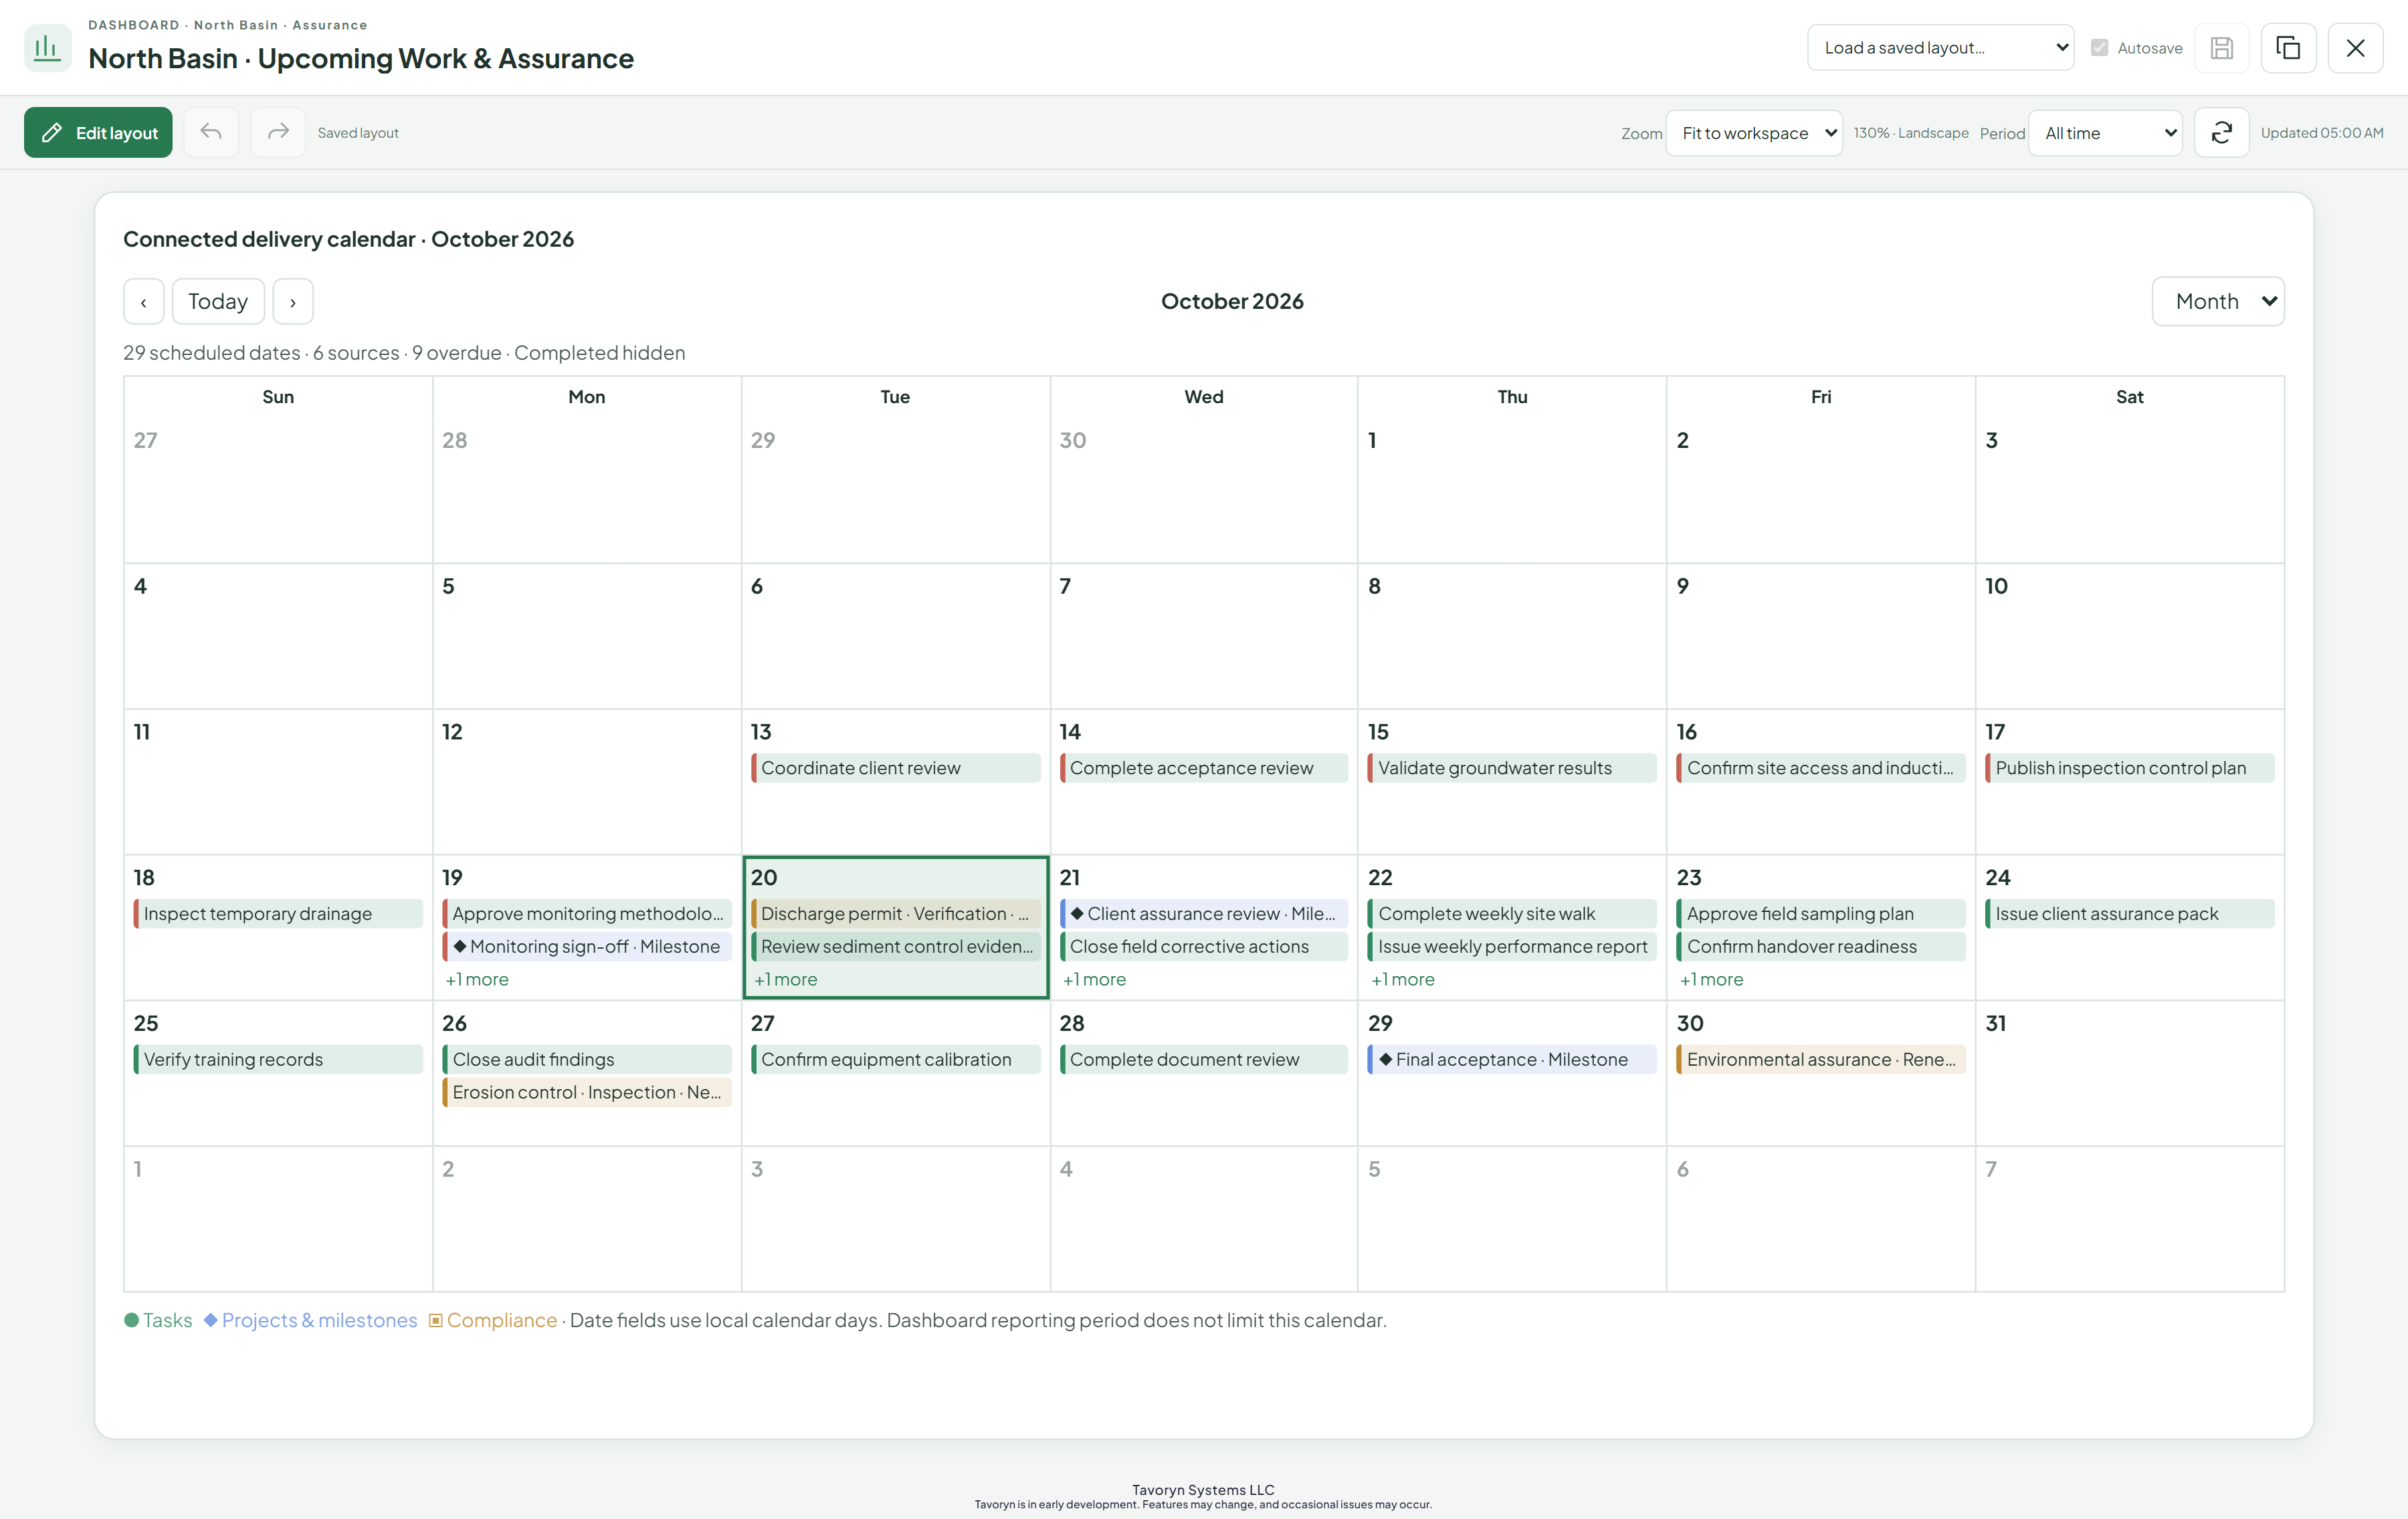Open the Publish inspection control plan event
The width and height of the screenshot is (2408, 1519).
pyautogui.click(x=2130, y=768)
